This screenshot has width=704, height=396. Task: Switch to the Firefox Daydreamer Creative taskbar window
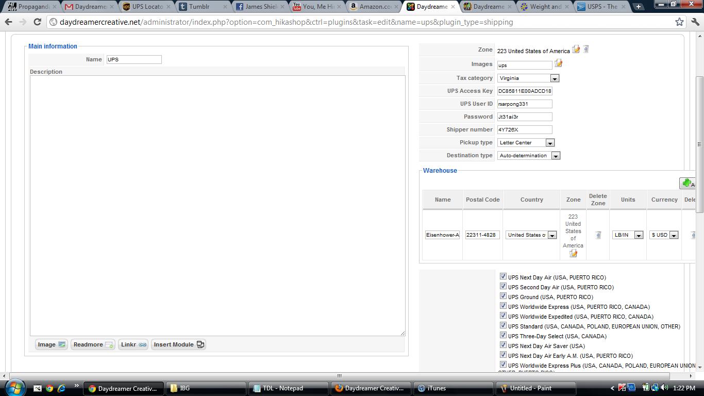point(372,388)
